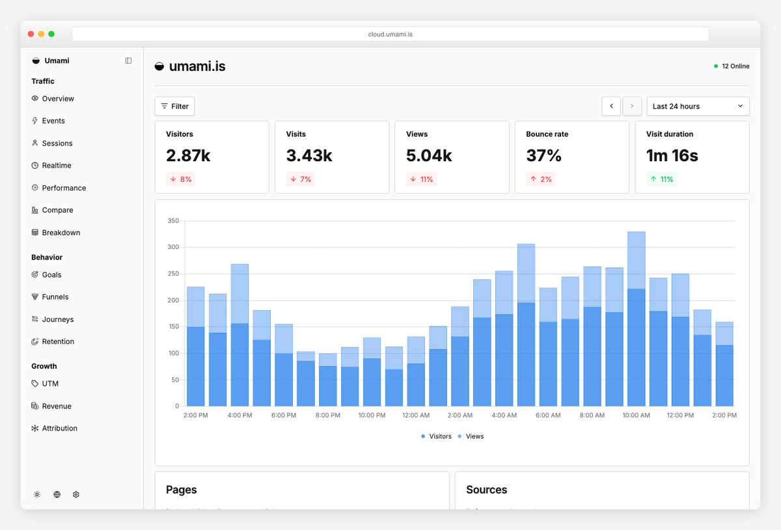This screenshot has width=781, height=530.
Task: Click the Visit duration card
Action: [692, 157]
